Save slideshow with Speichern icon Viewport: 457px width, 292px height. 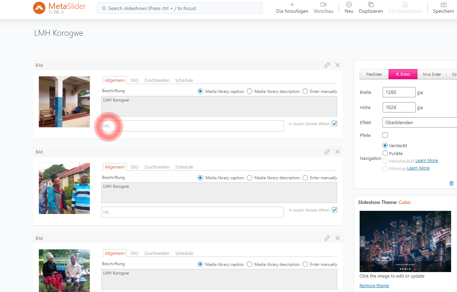(x=444, y=4)
